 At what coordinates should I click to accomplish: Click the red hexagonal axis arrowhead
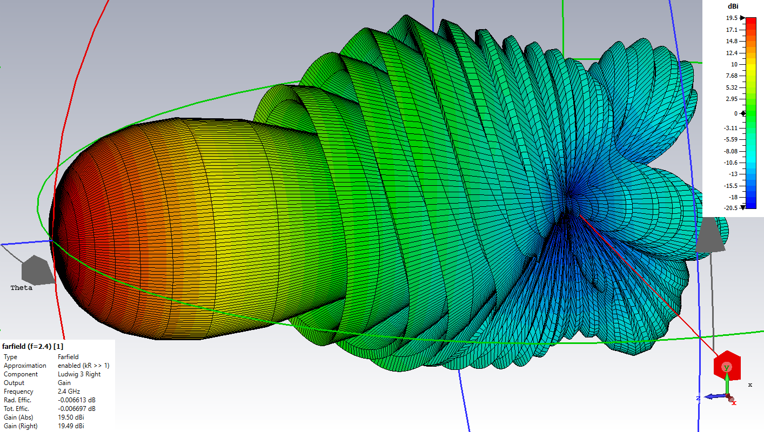(x=726, y=364)
